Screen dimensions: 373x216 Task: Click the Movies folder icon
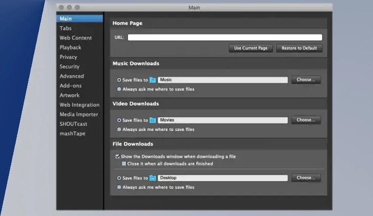tap(153, 120)
